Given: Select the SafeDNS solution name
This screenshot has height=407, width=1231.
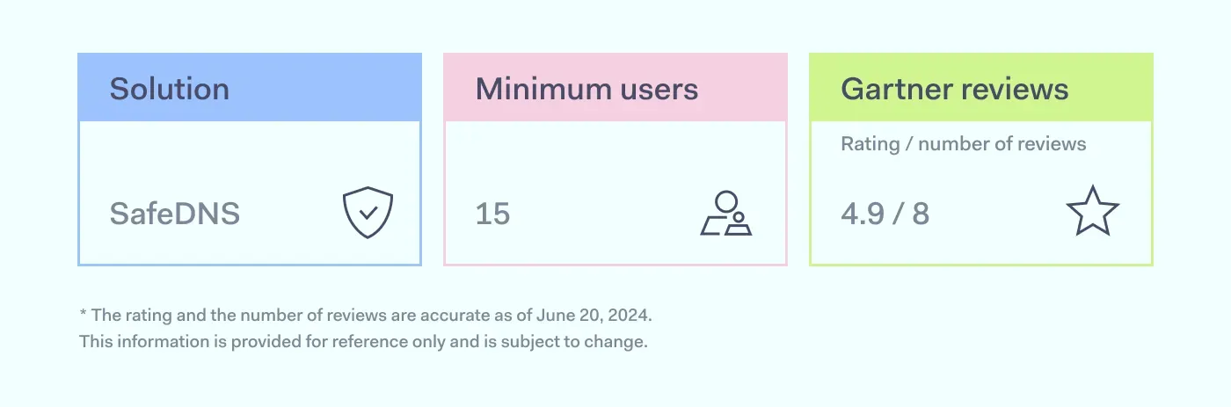Looking at the screenshot, I should coord(175,214).
